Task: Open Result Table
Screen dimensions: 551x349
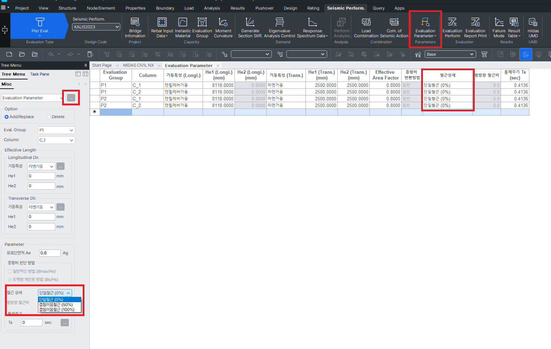Action: click(514, 28)
